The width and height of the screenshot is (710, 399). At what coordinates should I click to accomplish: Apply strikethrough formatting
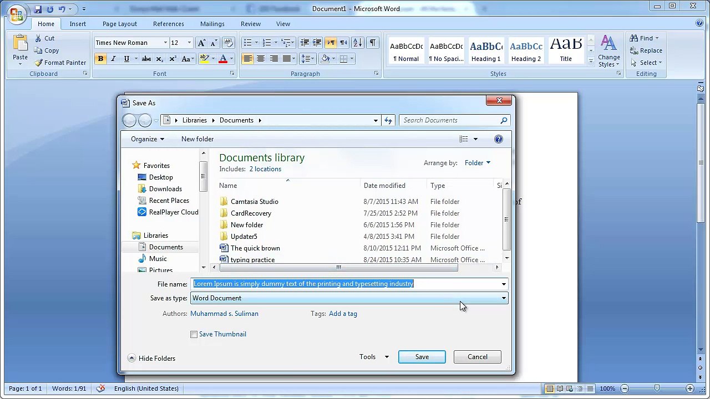pos(146,59)
